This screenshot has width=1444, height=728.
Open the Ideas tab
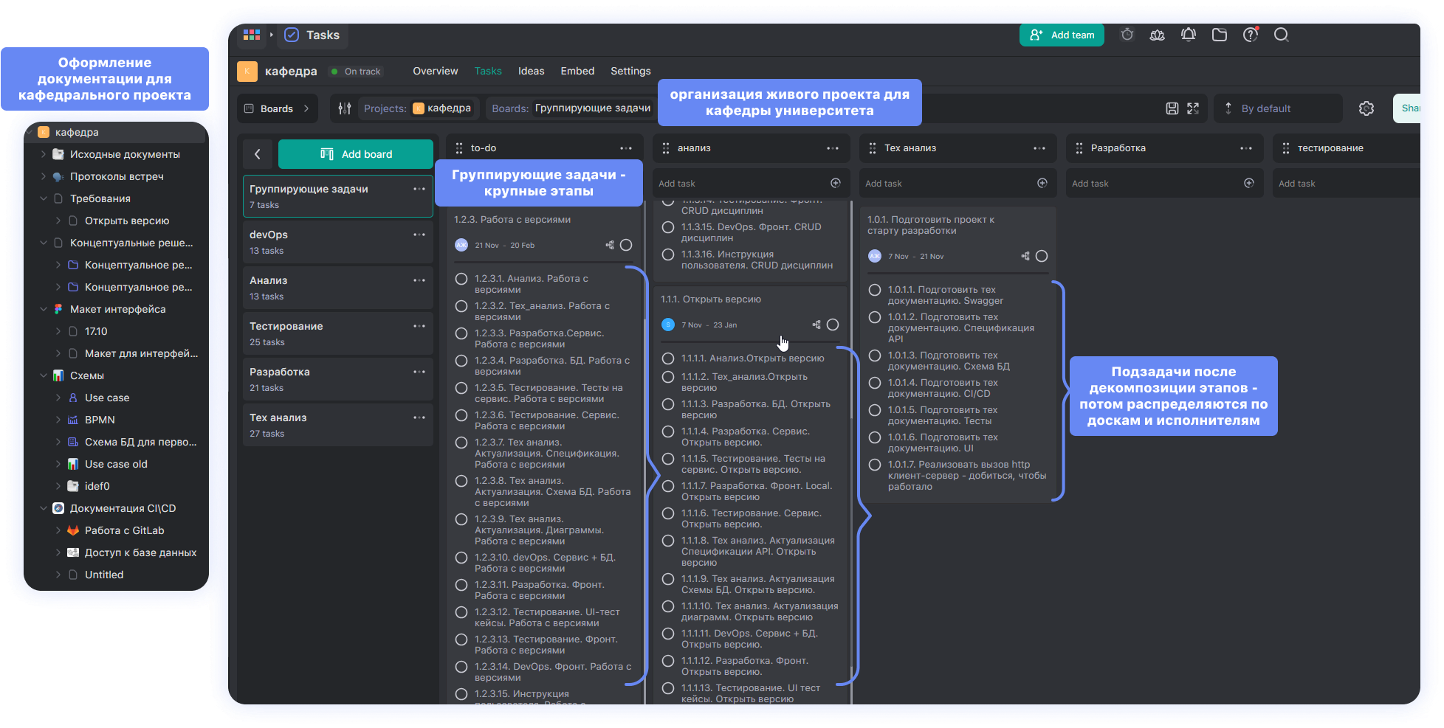click(x=531, y=71)
